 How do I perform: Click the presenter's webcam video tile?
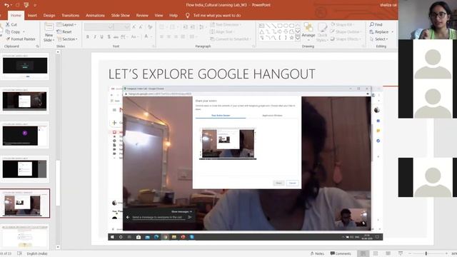428,19
